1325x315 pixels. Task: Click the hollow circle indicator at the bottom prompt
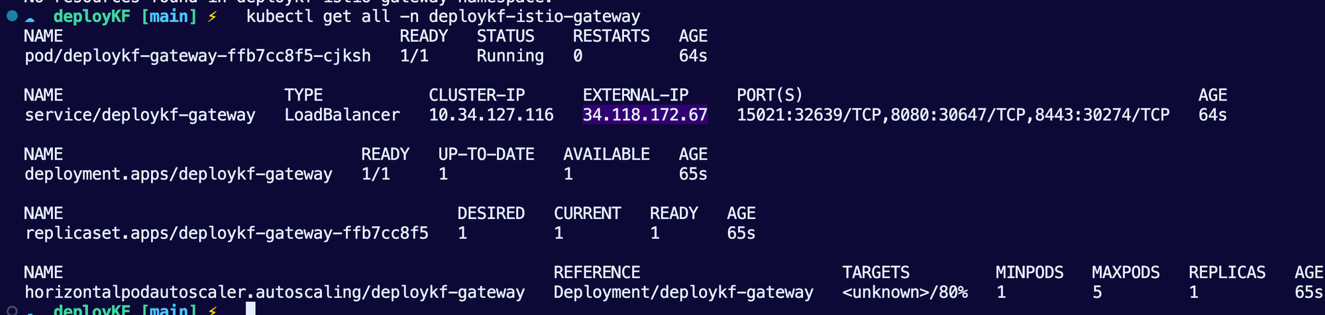[12, 310]
